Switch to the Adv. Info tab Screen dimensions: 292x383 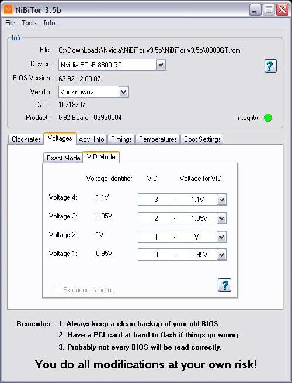[92, 139]
